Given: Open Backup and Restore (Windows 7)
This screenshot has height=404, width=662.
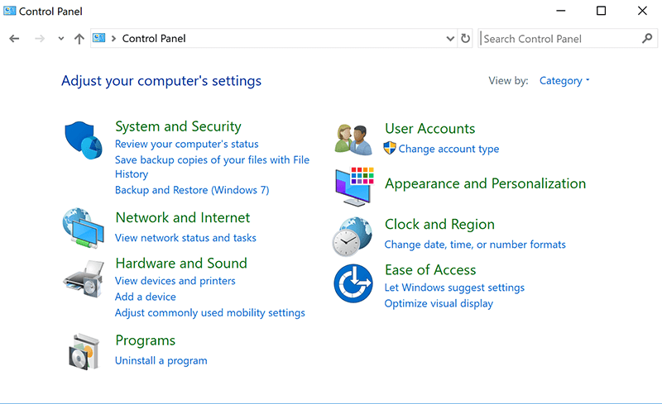Looking at the screenshot, I should click(191, 190).
